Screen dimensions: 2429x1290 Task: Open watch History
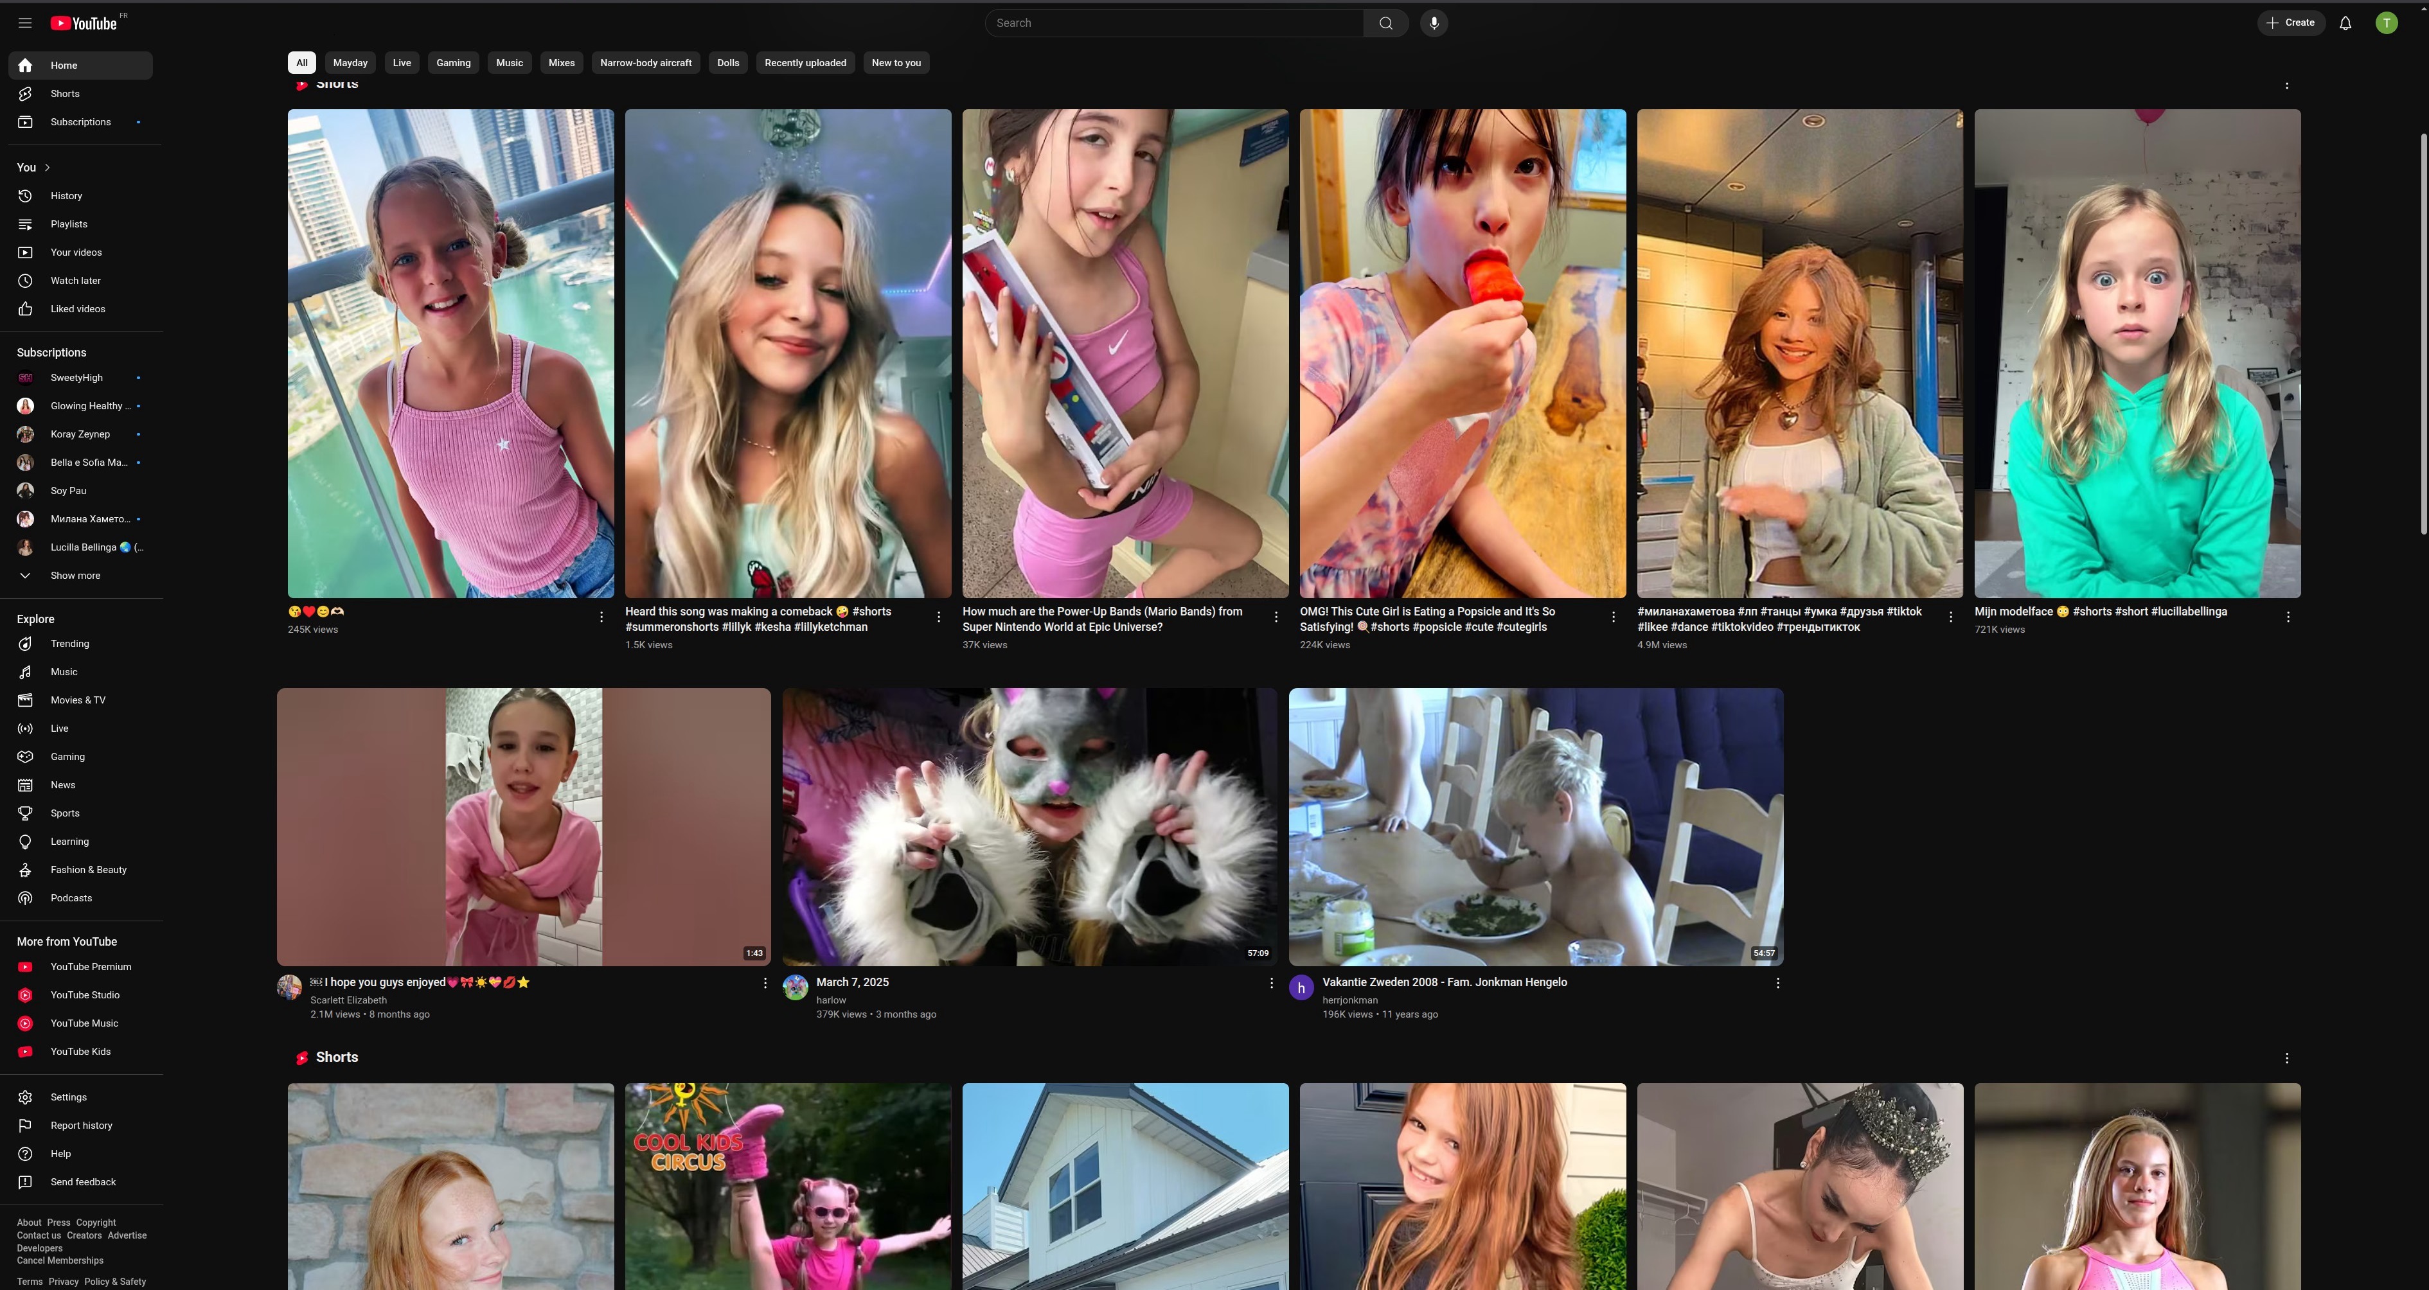click(80, 195)
